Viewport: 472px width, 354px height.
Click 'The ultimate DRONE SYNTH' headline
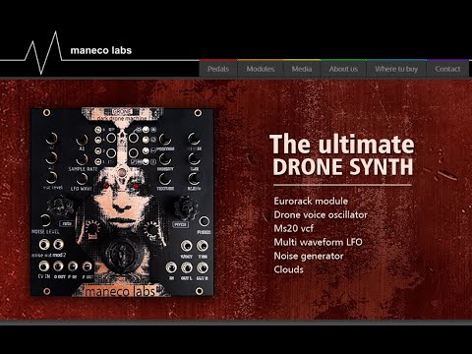click(342, 154)
